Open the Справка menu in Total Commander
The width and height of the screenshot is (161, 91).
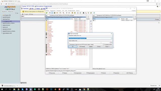click(134, 11)
